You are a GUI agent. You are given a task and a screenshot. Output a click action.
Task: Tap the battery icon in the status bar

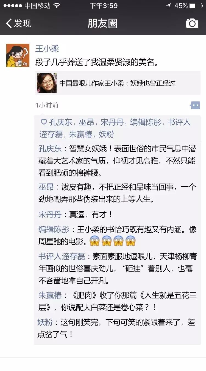(196, 6)
